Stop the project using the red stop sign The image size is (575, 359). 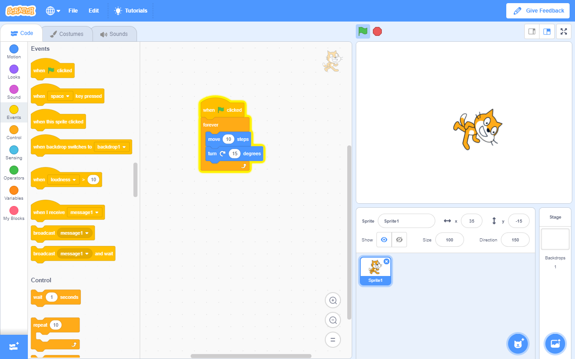point(377,31)
